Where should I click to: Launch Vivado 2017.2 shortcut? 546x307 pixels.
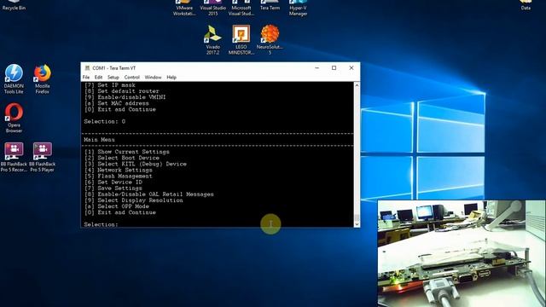(x=212, y=40)
